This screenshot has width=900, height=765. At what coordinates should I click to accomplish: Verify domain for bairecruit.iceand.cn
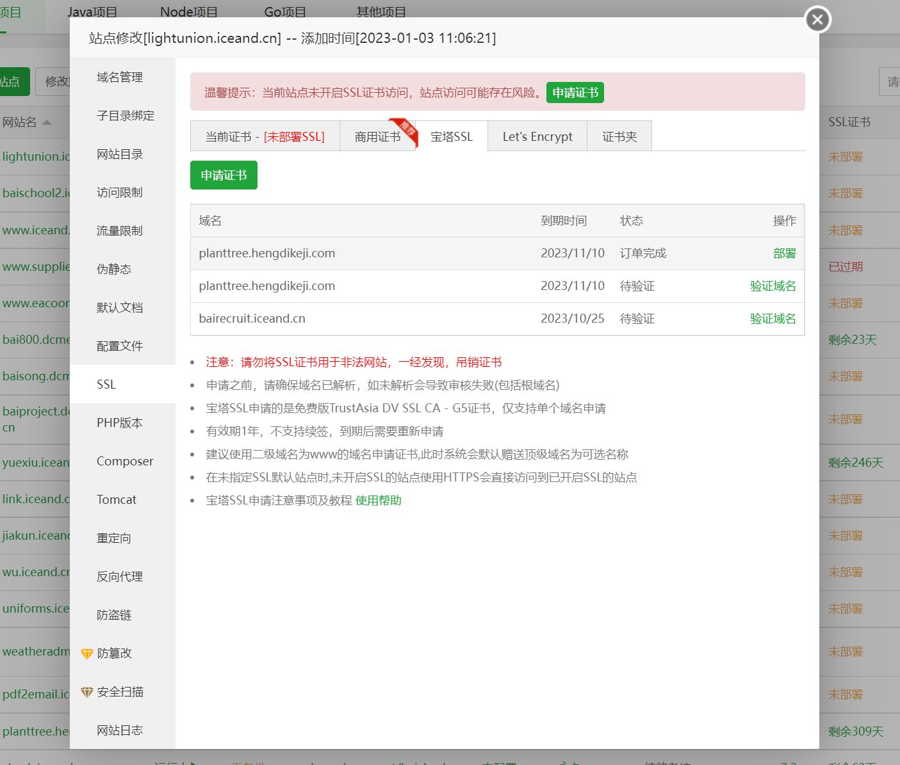773,319
